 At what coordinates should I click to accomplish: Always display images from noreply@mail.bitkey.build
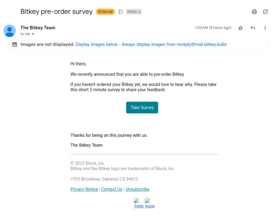(174, 44)
